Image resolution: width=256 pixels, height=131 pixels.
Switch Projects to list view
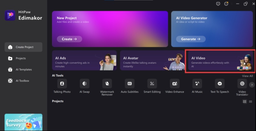pyautogui.click(x=251, y=102)
